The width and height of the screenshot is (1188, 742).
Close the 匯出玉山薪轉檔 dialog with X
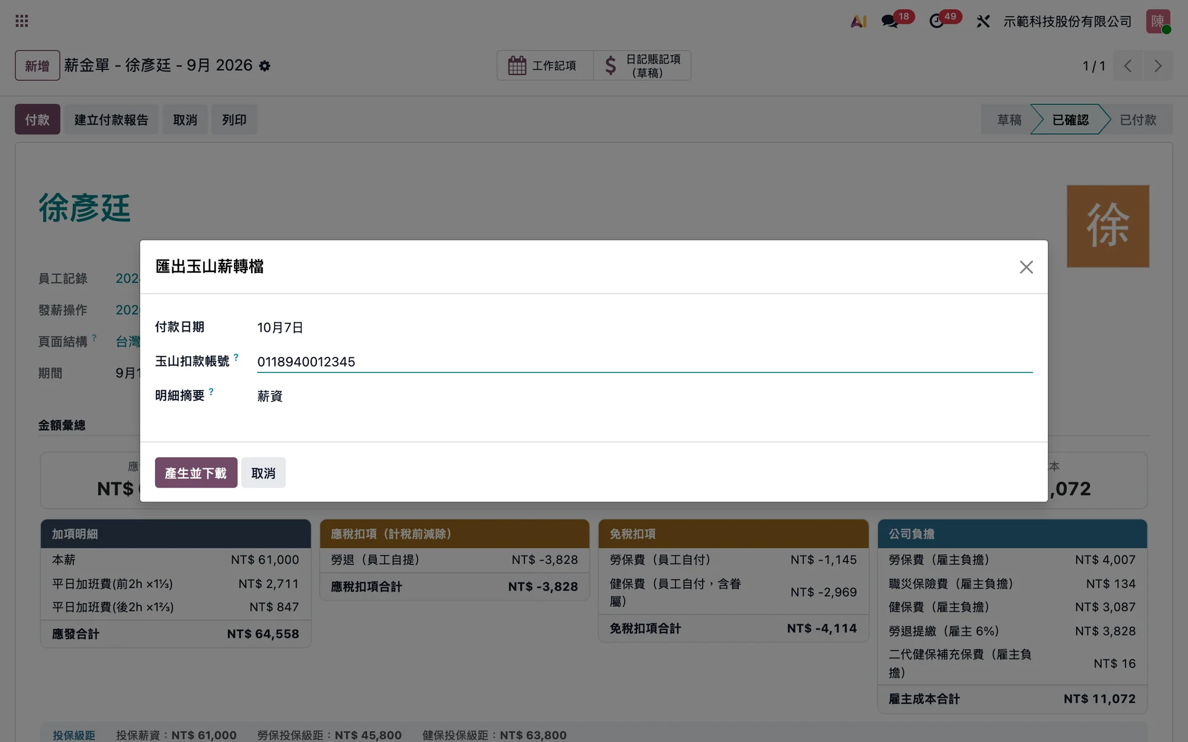(x=1026, y=267)
